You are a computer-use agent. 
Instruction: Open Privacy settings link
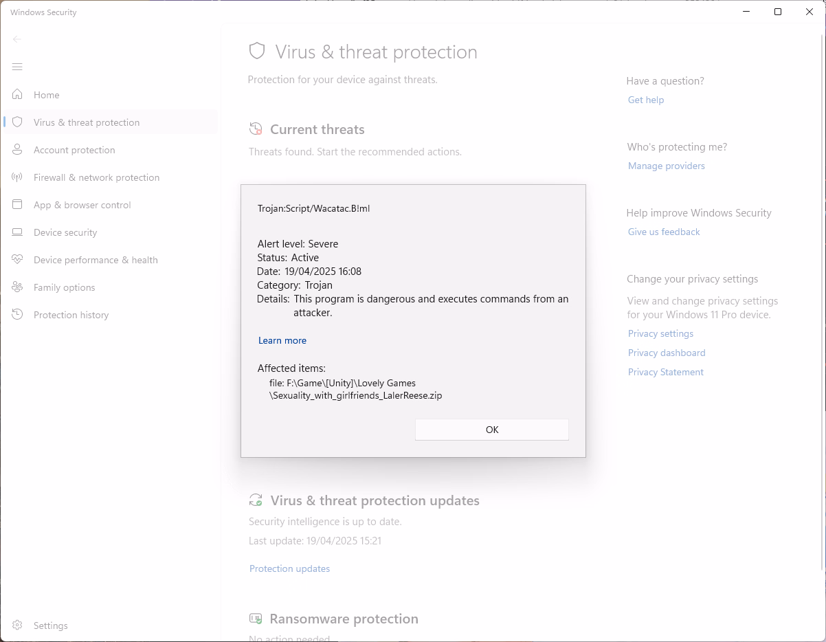[660, 333]
